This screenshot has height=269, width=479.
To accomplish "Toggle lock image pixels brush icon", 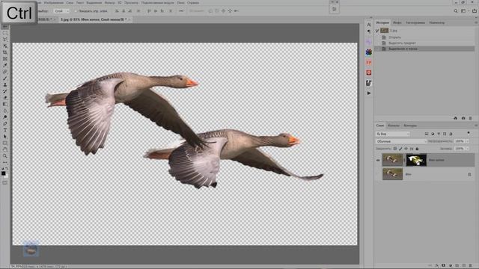I will [x=400, y=149].
